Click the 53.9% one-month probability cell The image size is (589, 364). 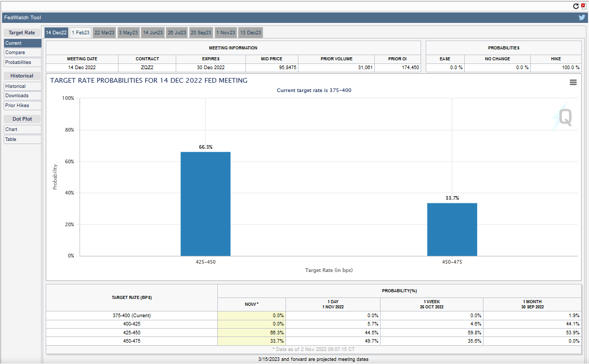point(532,333)
